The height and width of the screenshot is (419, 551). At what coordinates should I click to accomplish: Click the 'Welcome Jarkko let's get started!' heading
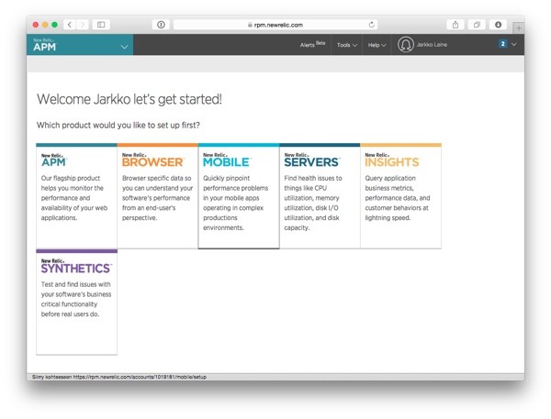coord(129,99)
